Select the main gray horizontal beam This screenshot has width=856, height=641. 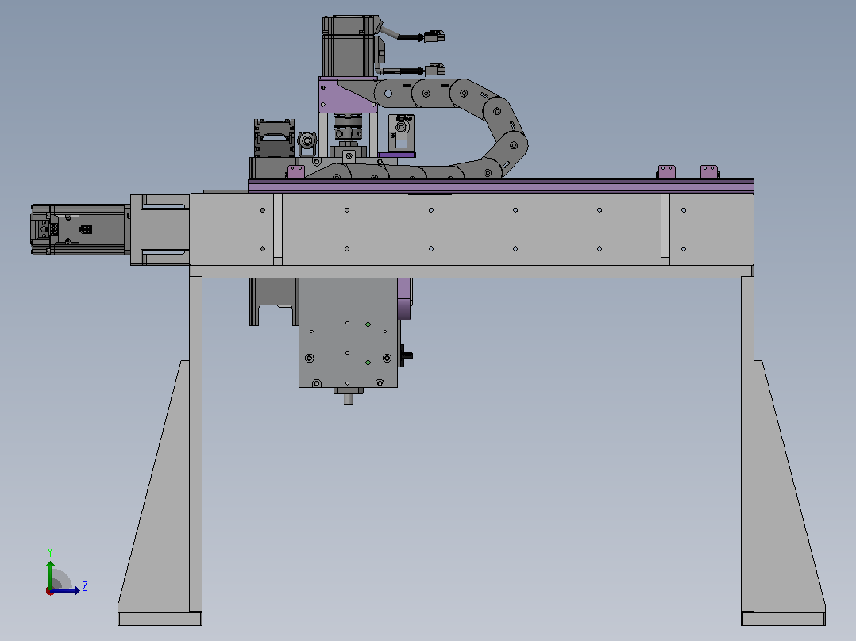click(472, 229)
